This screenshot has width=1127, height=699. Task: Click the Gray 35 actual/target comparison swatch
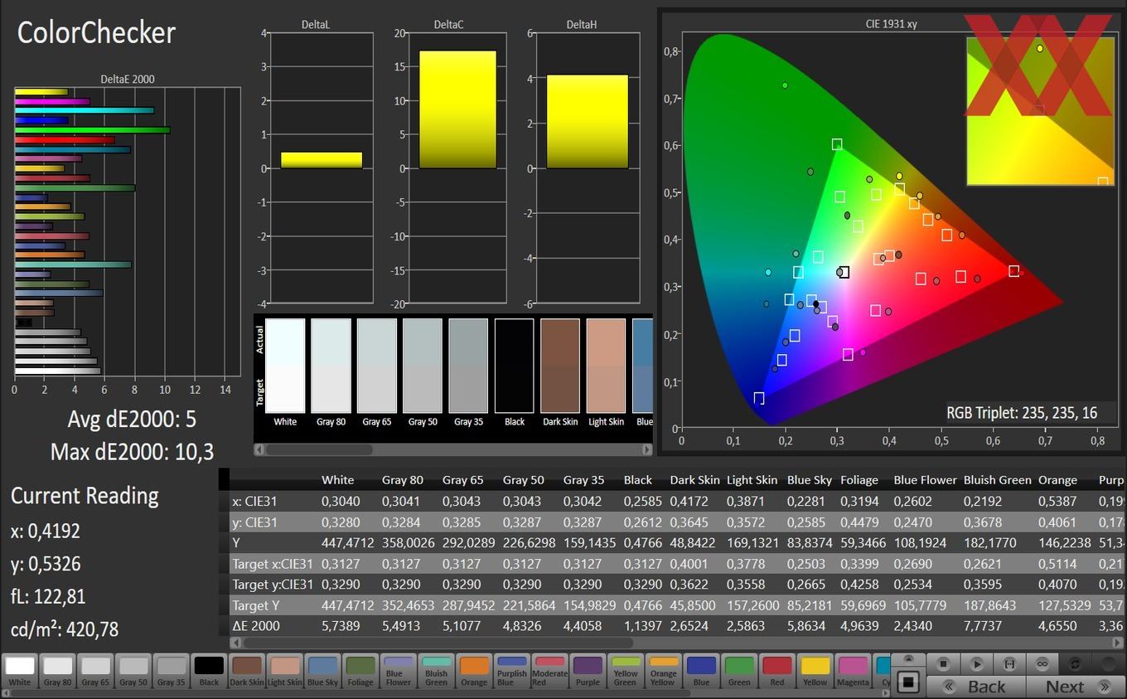click(468, 366)
